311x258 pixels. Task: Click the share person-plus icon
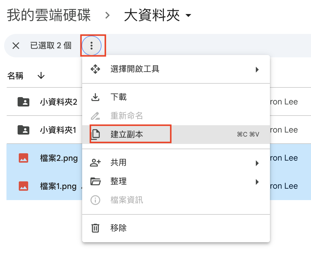coord(95,163)
